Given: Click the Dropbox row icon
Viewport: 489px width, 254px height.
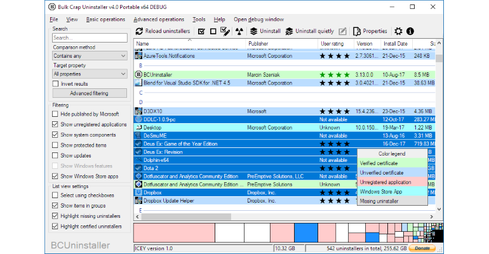Looking at the screenshot, I should (x=138, y=192).
